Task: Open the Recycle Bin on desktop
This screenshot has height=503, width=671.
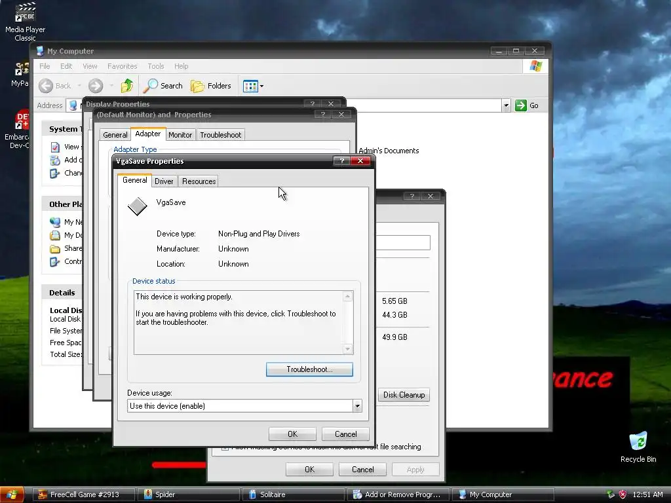Action: point(638,447)
